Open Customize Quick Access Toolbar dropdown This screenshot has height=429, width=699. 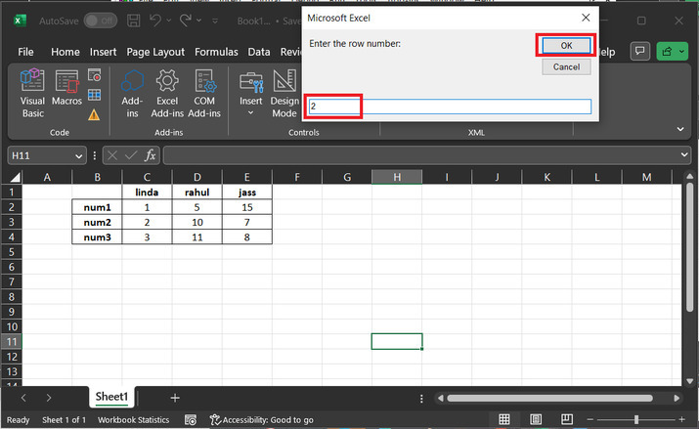click(x=215, y=21)
